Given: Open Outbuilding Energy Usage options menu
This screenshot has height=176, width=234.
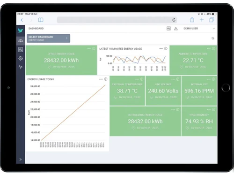Looking at the screenshot, I should (173, 110).
